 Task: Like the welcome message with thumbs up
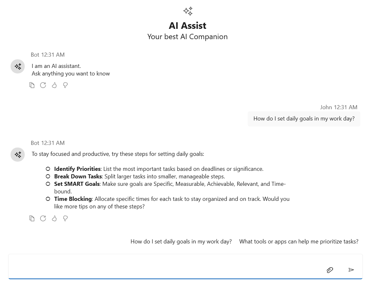click(x=54, y=85)
